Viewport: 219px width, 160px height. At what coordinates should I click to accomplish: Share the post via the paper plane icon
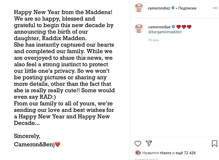pyautogui.click(x=149, y=143)
